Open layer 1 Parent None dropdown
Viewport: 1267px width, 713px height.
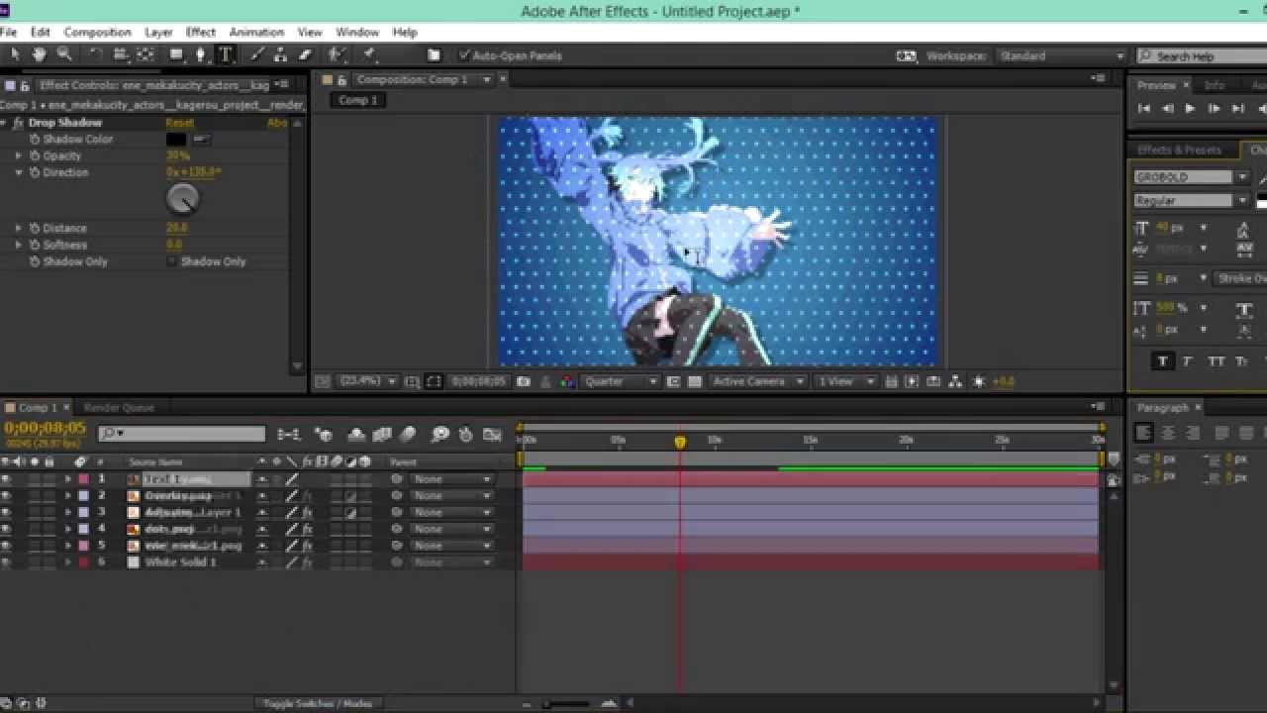[x=451, y=479]
